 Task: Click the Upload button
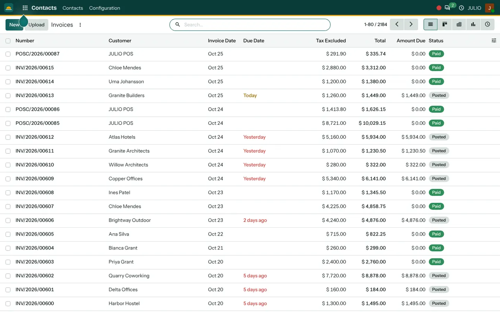coord(36,25)
